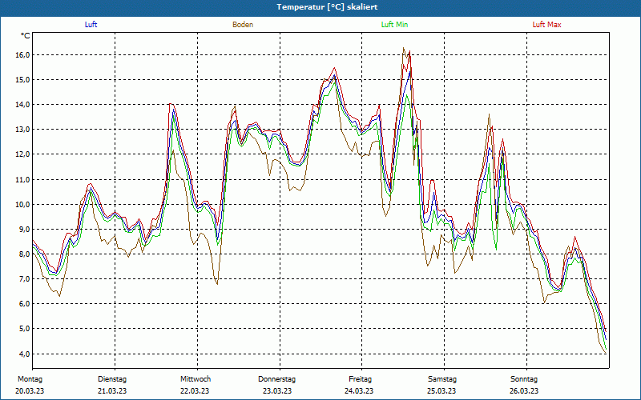Click the '8,0' y-axis value
Viewport: 641px width, 400px height.
[x=25, y=254]
